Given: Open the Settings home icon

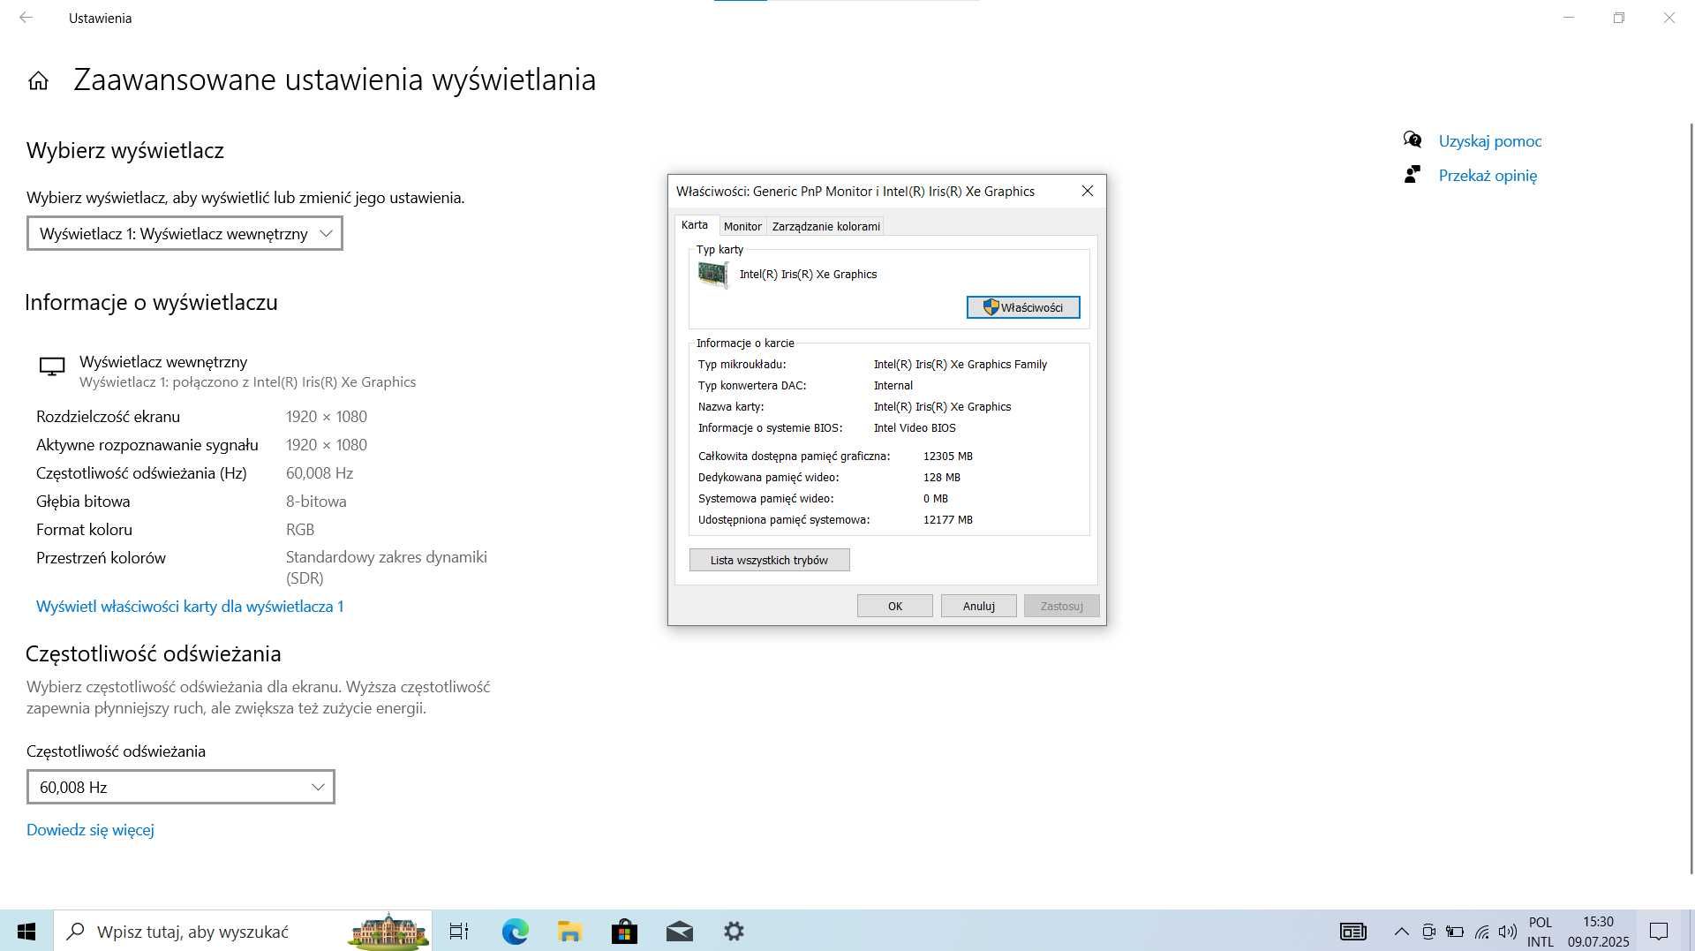Looking at the screenshot, I should coord(38,81).
